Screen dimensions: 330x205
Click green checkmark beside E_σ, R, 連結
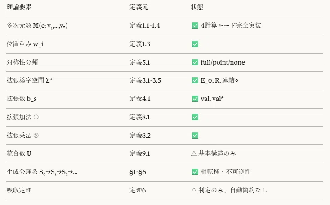[195, 80]
